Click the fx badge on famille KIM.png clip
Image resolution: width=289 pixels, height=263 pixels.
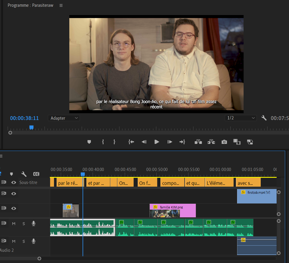155,207
